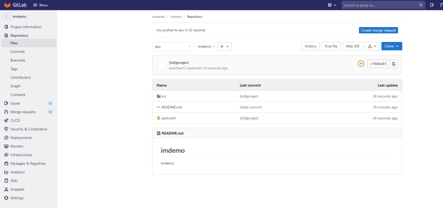This screenshot has width=443, height=208.
Task: Open Security & Compliance in sidebar
Action: click(x=29, y=129)
